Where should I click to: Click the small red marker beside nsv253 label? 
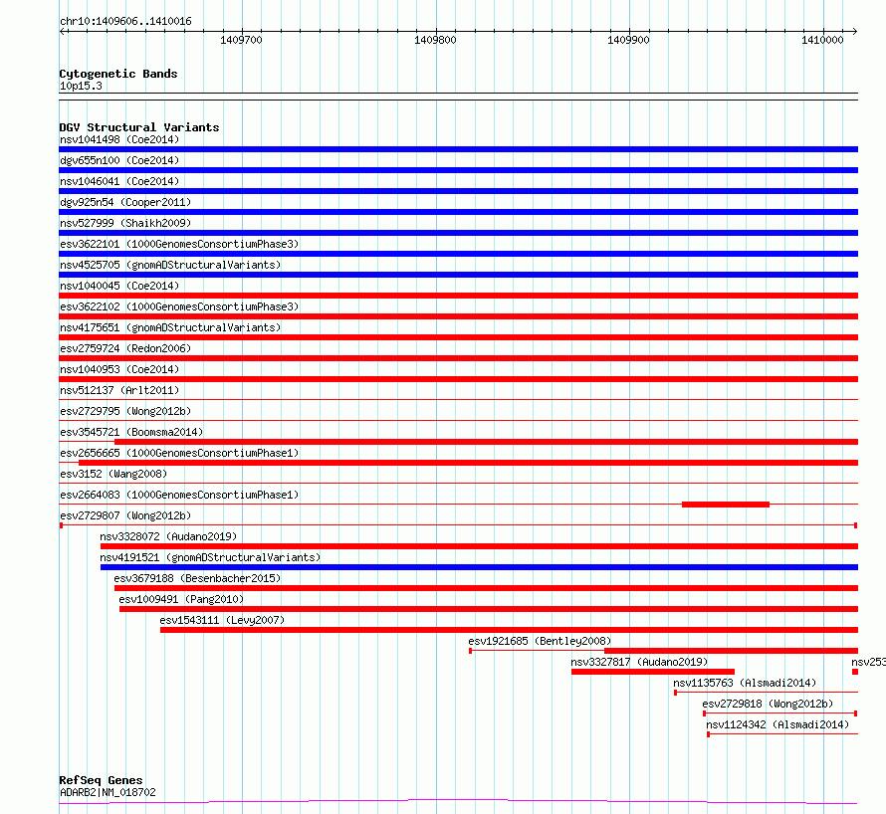855,672
